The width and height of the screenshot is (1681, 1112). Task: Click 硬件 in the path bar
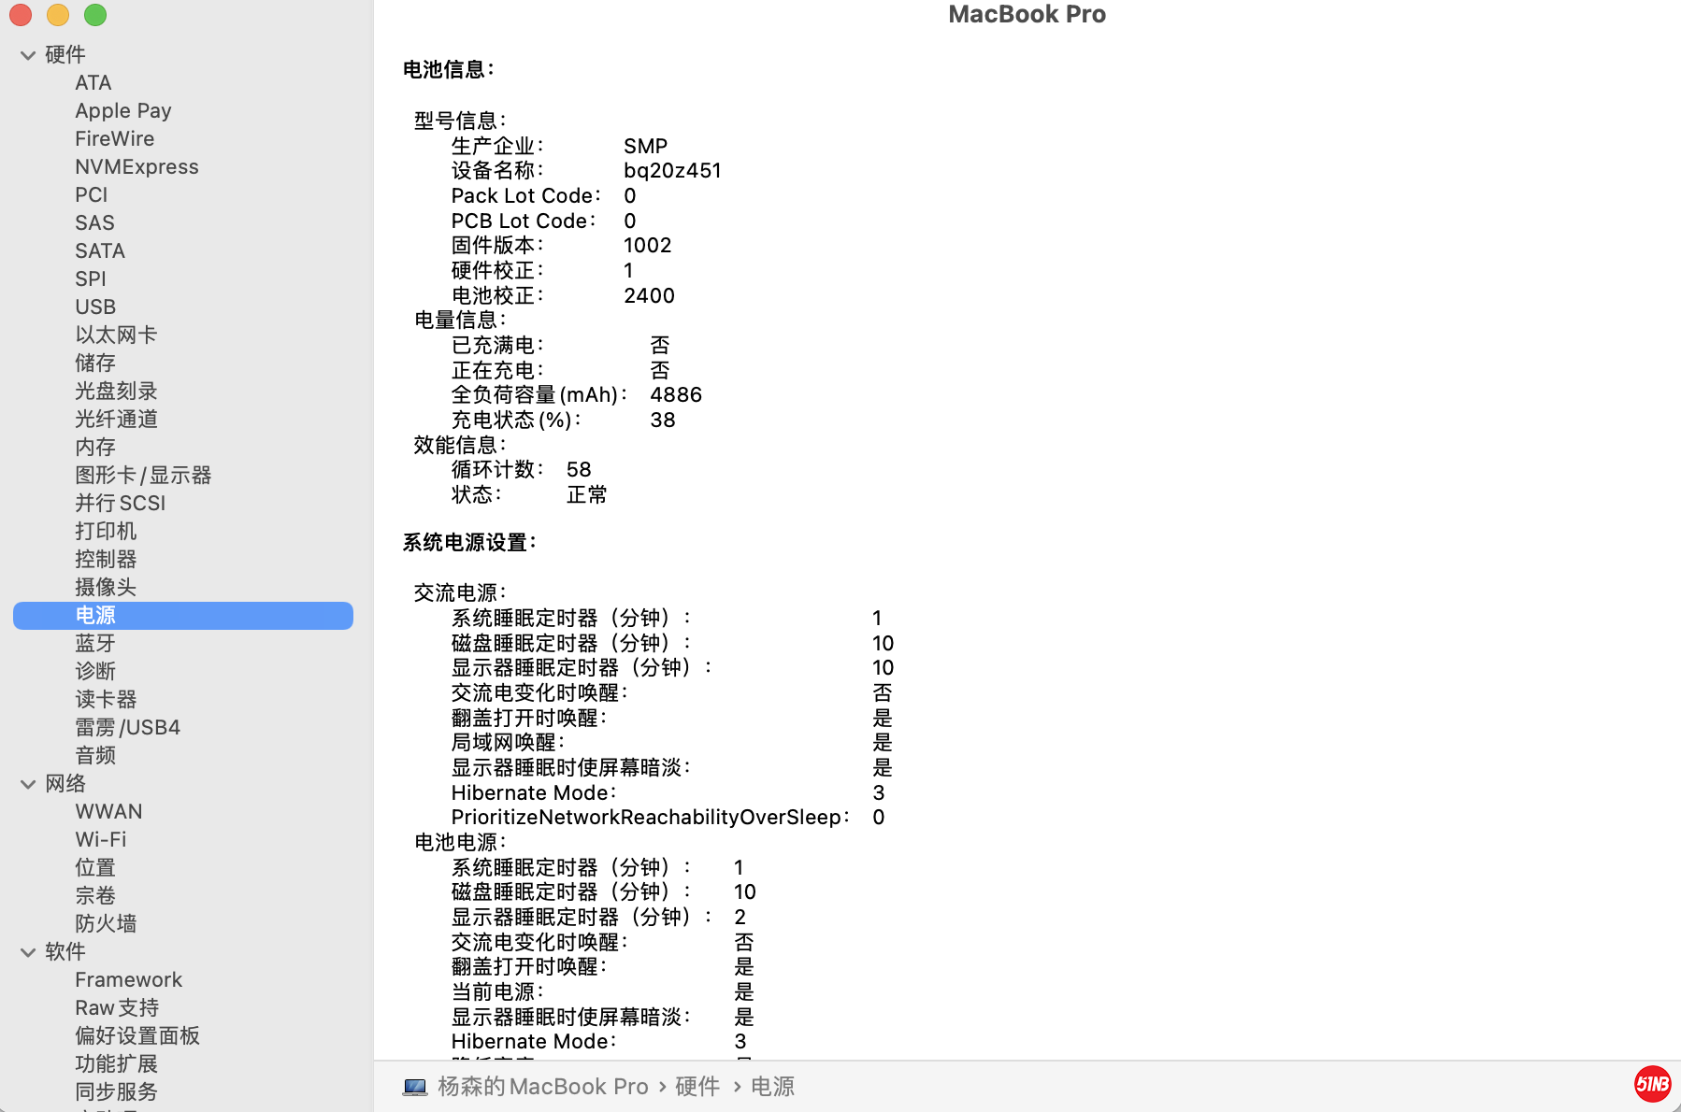click(697, 1087)
